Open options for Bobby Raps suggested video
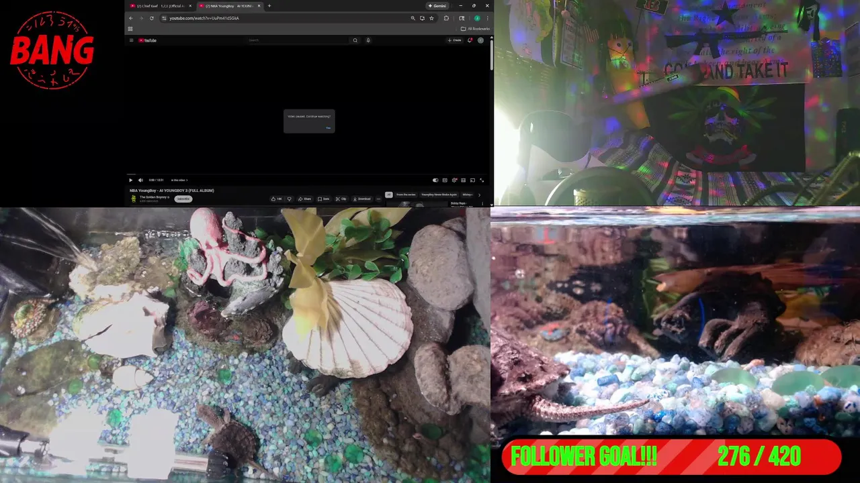The image size is (860, 483). point(482,203)
